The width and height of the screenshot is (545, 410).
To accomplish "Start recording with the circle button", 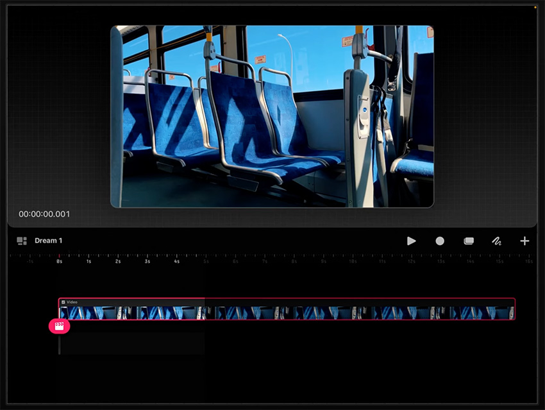I will click(x=440, y=241).
